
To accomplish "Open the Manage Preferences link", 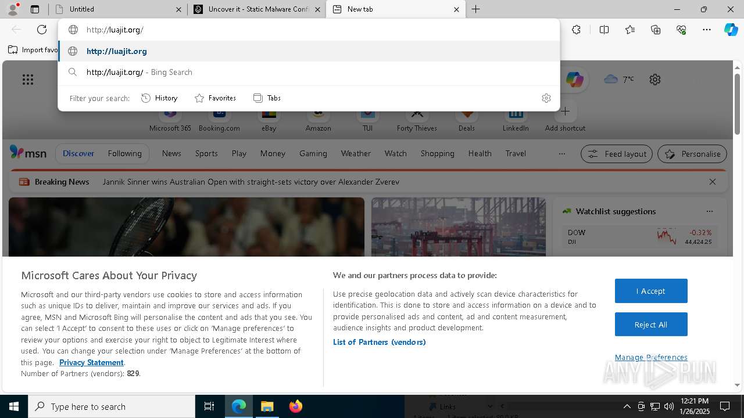I will [x=651, y=358].
